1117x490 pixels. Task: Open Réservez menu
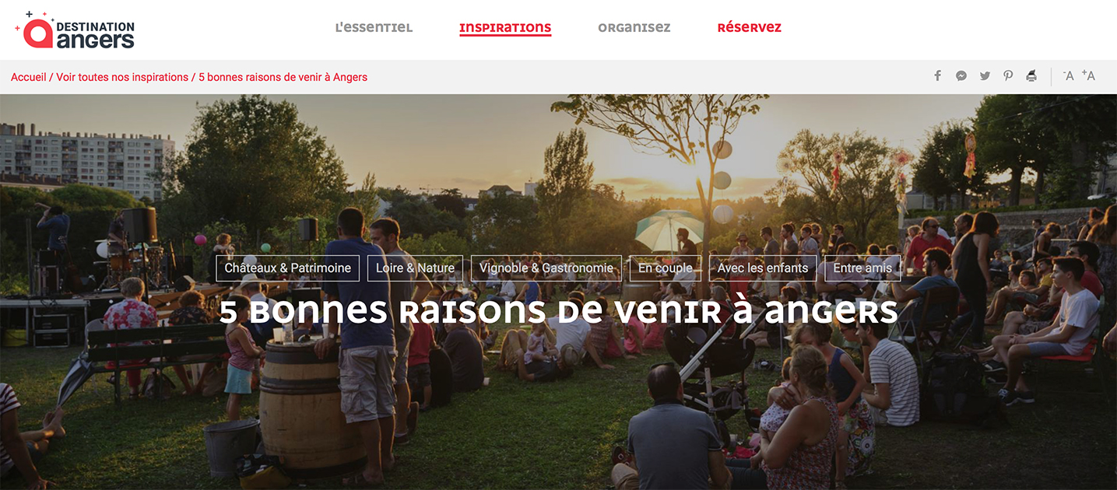[750, 28]
